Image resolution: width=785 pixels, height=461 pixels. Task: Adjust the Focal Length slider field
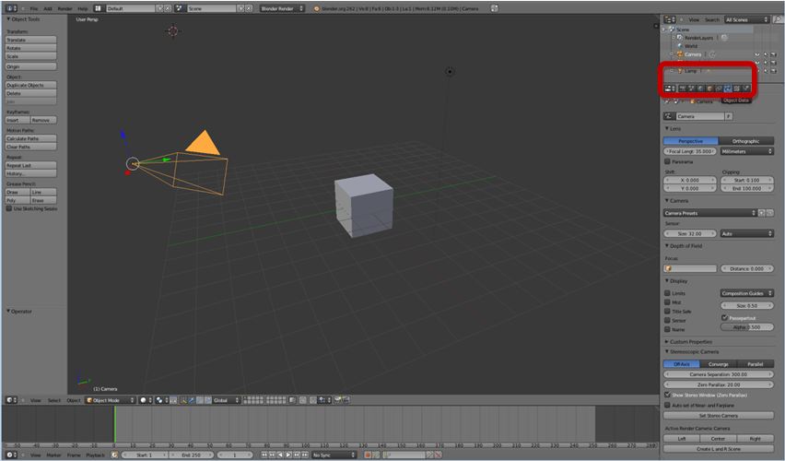(690, 151)
